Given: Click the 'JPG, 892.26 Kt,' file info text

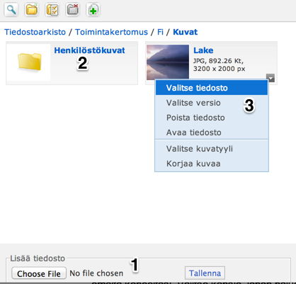Looking at the screenshot, I should coord(218,61).
